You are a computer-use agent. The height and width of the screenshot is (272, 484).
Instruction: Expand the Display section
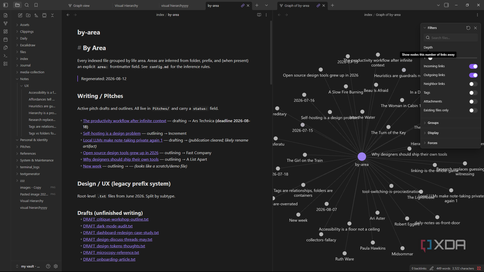[433, 133]
